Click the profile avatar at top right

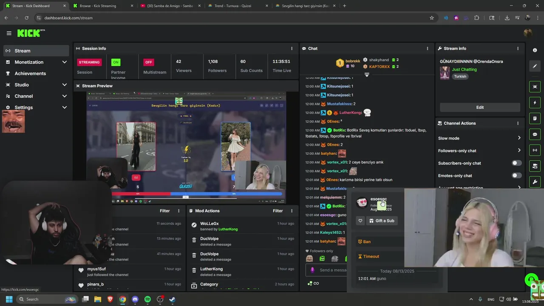[x=528, y=33]
